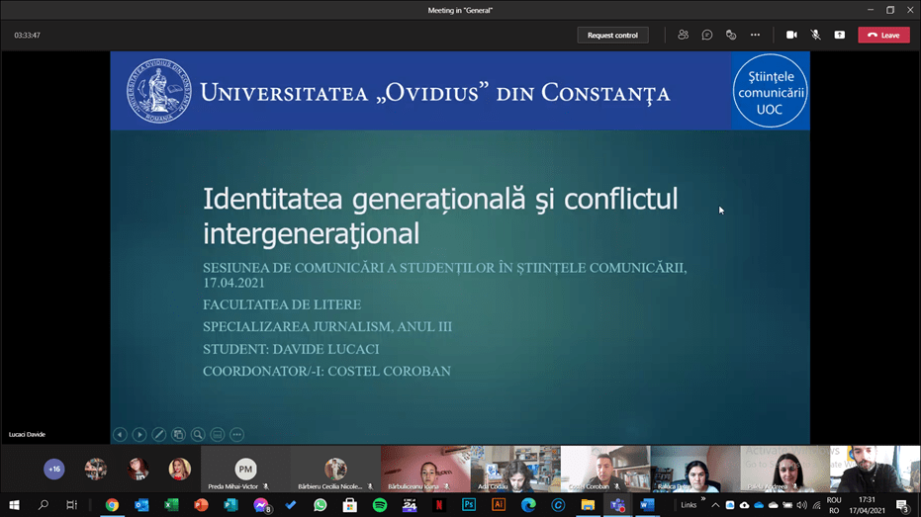Show hidden system tray icons chevron
The width and height of the screenshot is (921, 517).
[x=715, y=505]
